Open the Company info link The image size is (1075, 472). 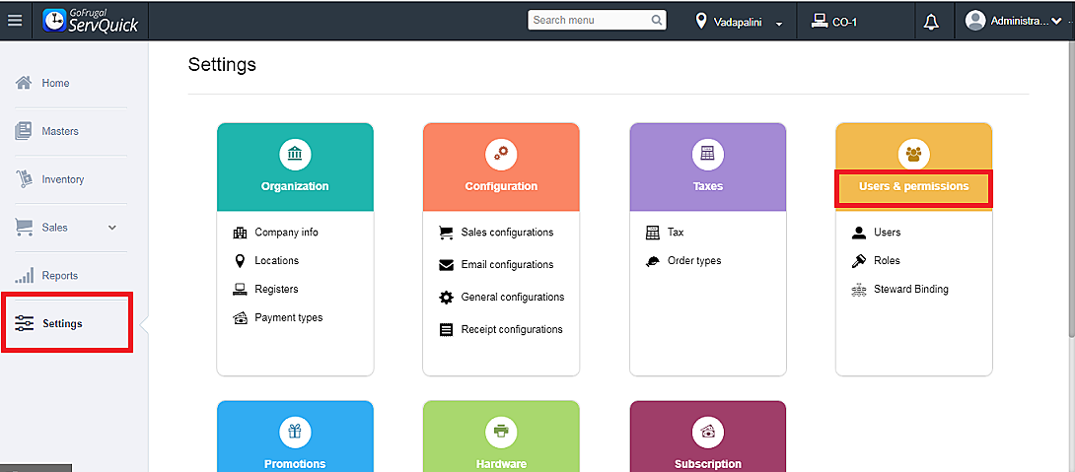(287, 233)
